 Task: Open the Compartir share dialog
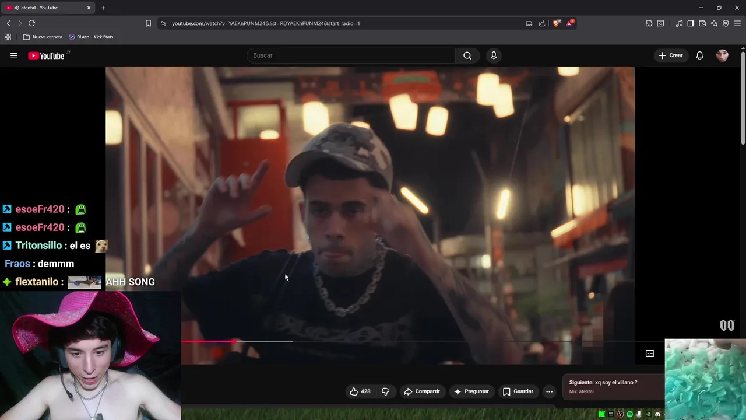421,391
